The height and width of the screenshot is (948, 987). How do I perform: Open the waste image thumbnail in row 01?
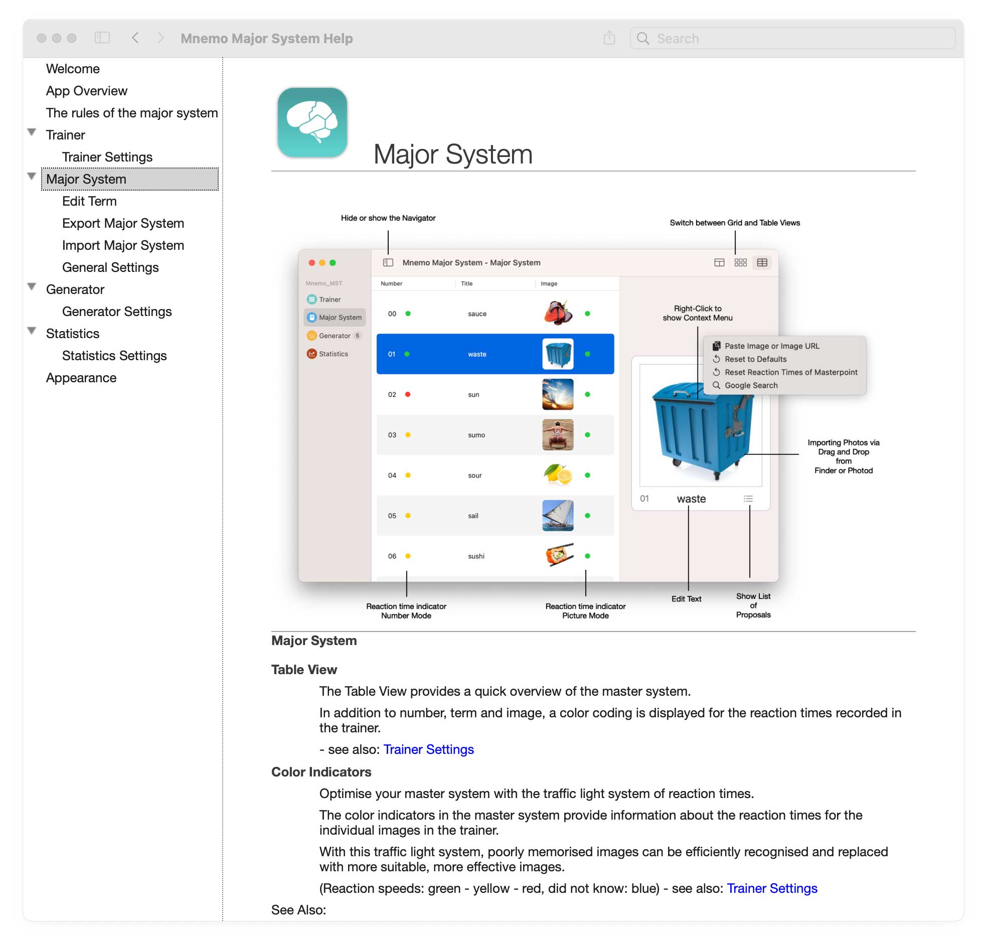[558, 354]
